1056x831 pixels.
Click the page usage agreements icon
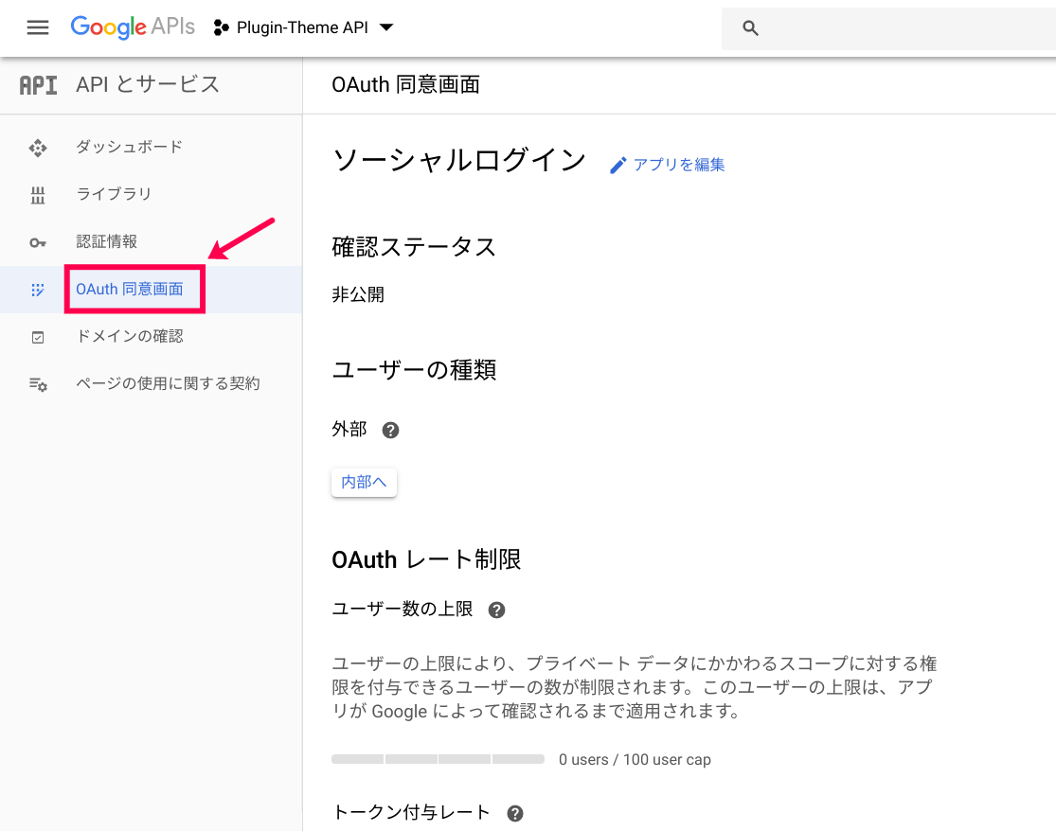[x=38, y=384]
